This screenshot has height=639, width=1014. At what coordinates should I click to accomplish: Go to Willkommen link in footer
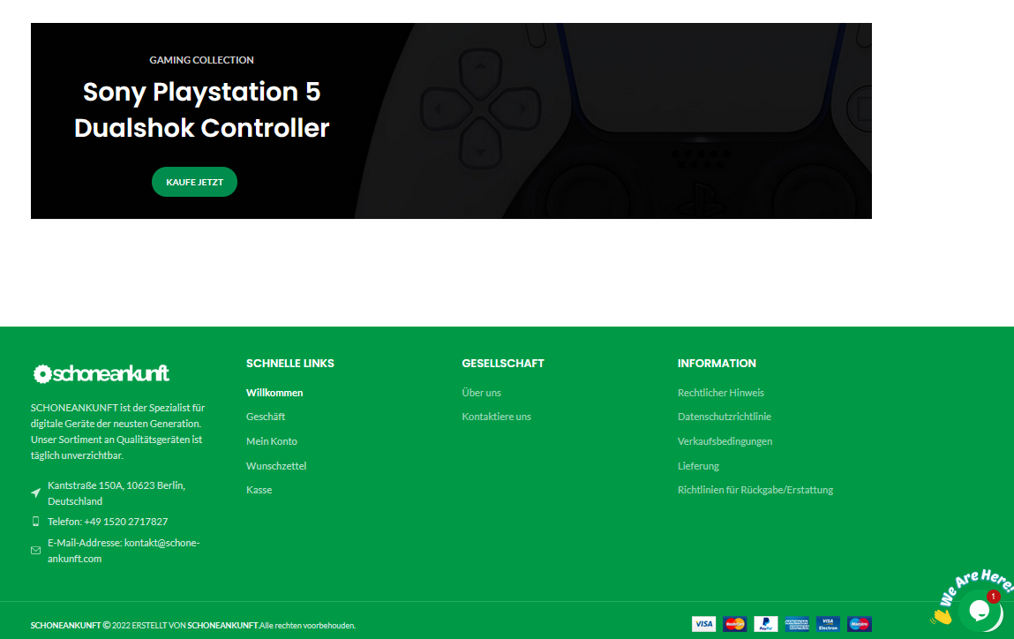(274, 393)
